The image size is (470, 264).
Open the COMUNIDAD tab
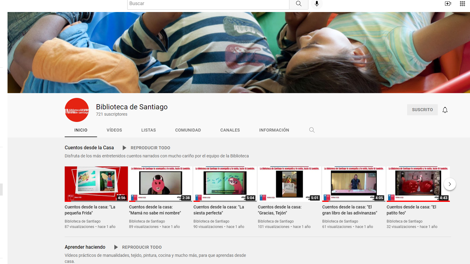(188, 130)
